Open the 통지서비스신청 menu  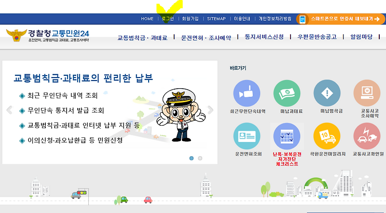(x=264, y=37)
